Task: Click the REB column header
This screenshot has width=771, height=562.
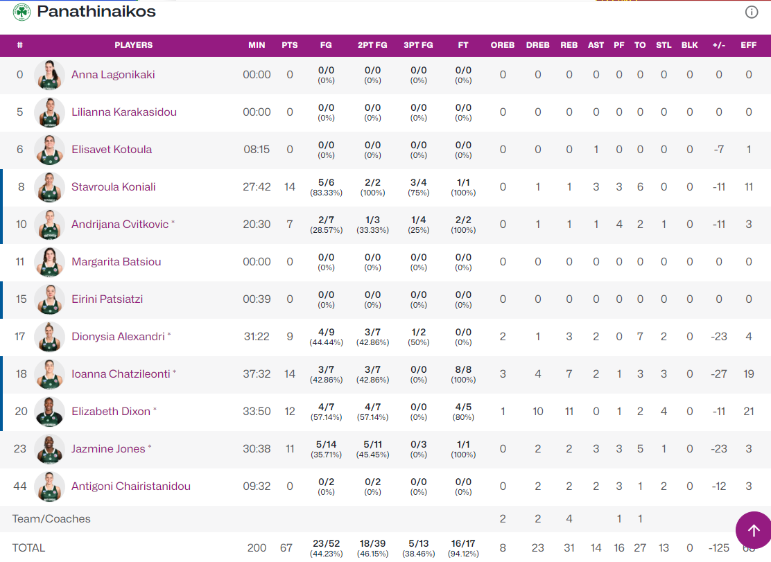Action: (x=569, y=45)
